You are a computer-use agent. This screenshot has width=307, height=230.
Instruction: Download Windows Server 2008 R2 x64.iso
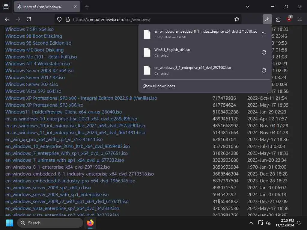tap(39, 71)
